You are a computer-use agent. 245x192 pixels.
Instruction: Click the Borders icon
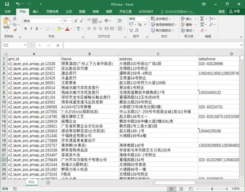point(48,29)
